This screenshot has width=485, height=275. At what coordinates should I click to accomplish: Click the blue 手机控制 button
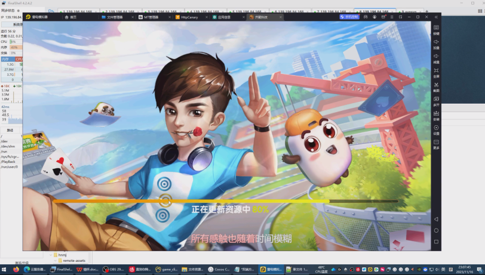[x=349, y=17]
